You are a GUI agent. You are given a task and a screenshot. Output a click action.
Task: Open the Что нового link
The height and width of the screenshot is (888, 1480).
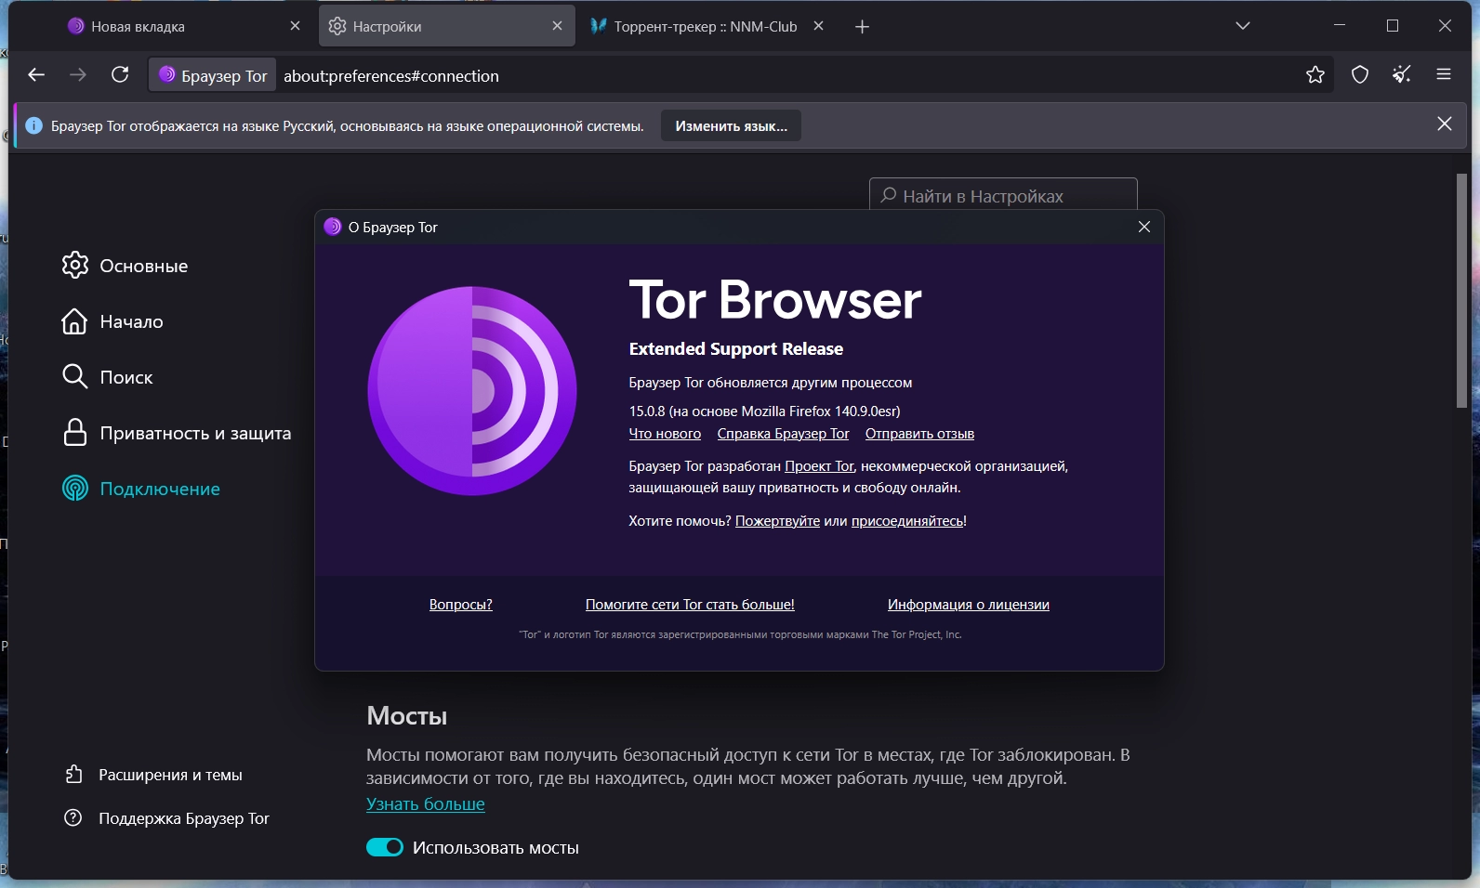[x=665, y=434]
